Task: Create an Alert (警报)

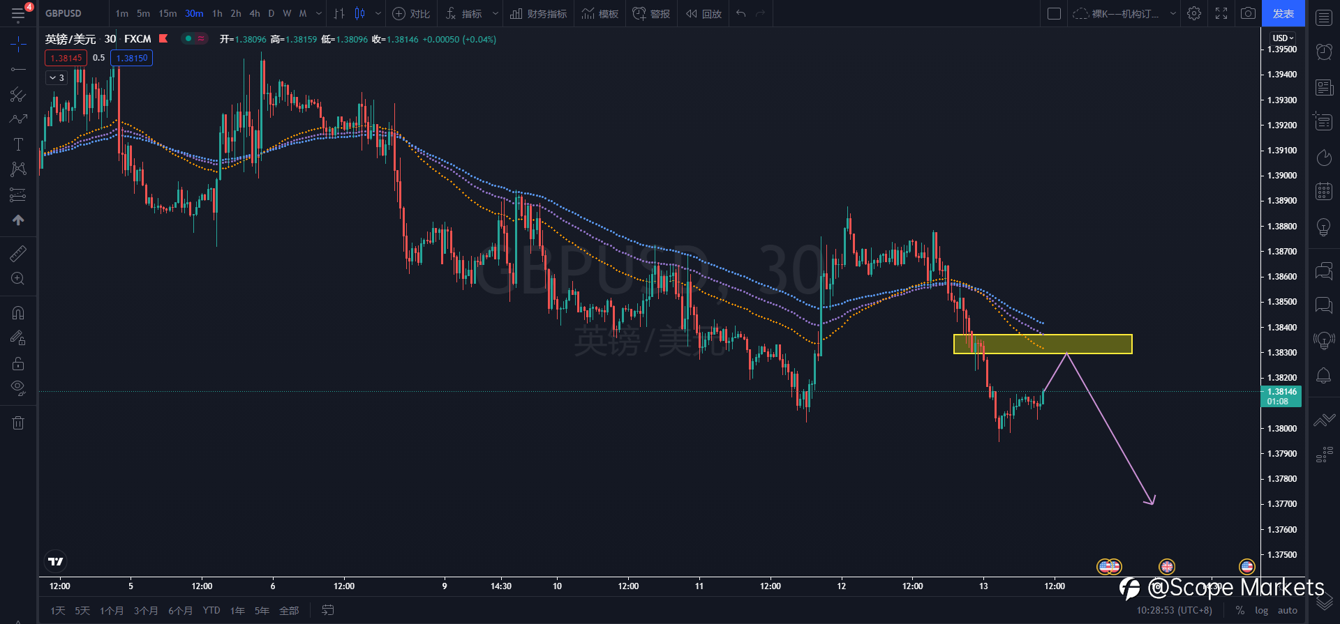Action: pyautogui.click(x=651, y=13)
